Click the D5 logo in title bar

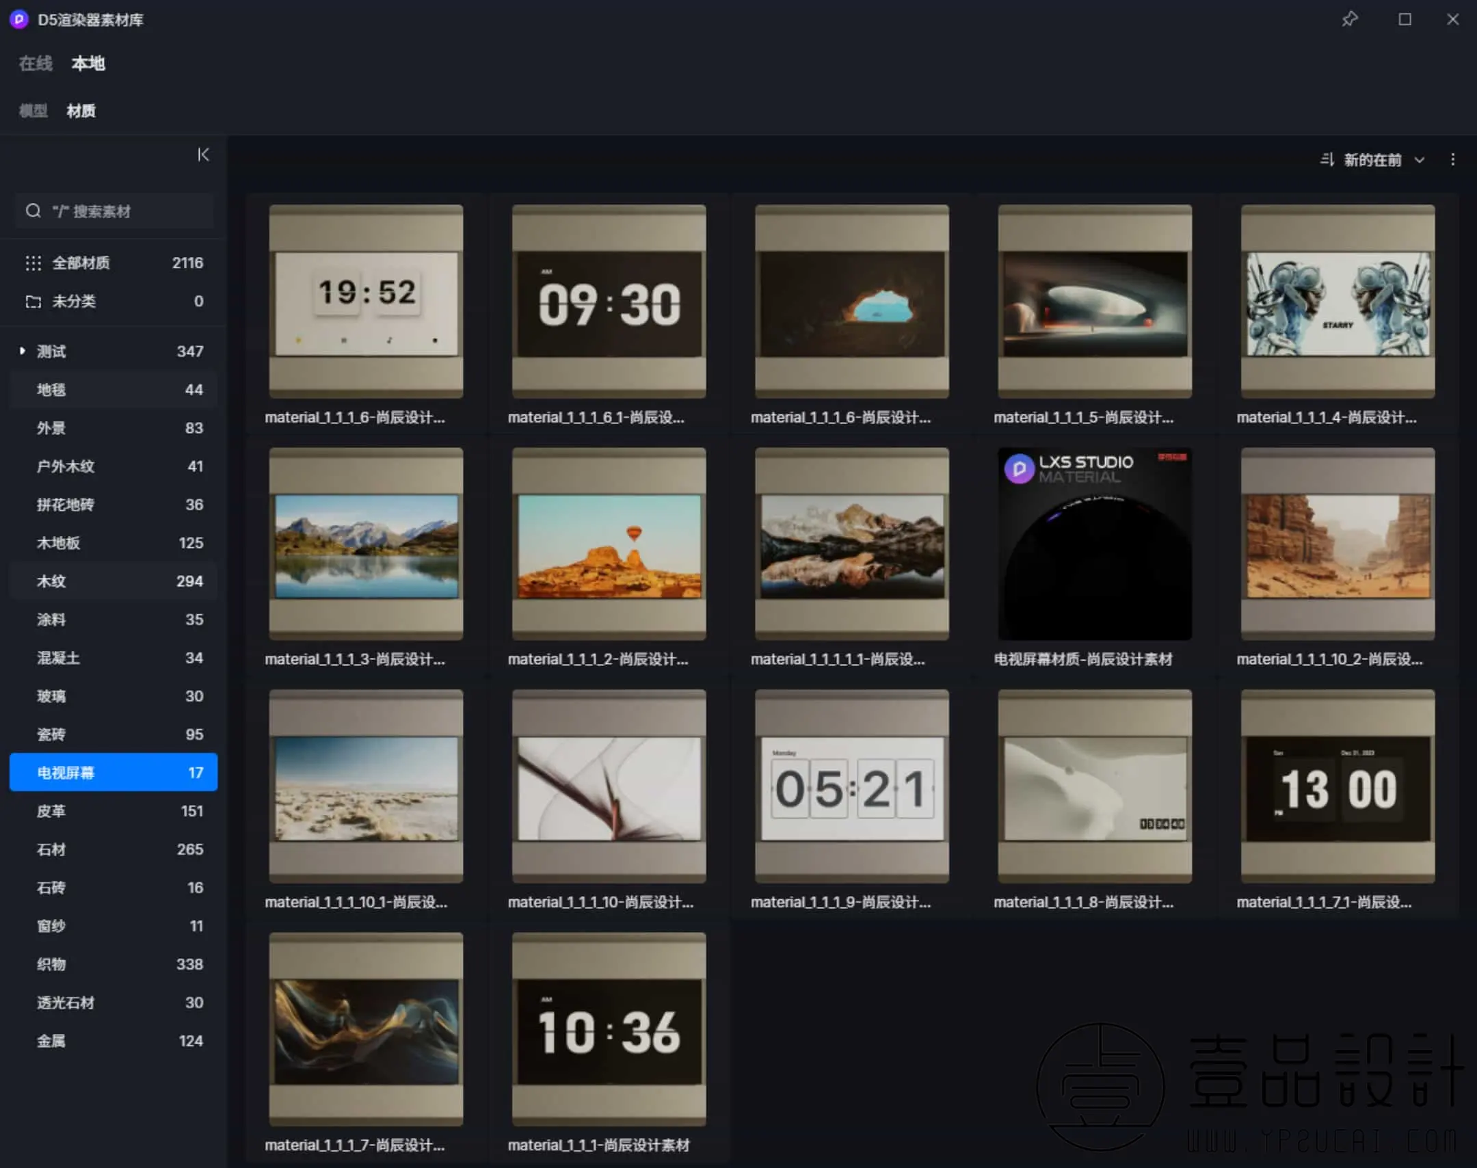tap(18, 19)
